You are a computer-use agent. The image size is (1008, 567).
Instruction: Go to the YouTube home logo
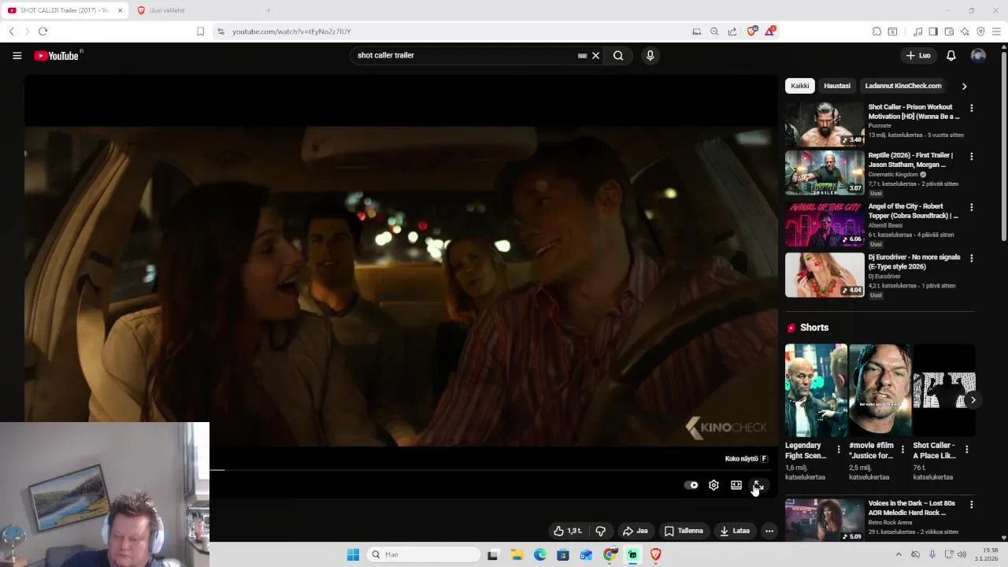tap(57, 56)
